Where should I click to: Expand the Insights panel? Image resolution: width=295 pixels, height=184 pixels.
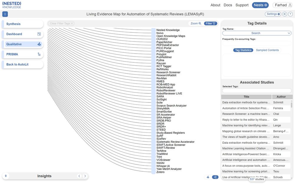click(44, 176)
